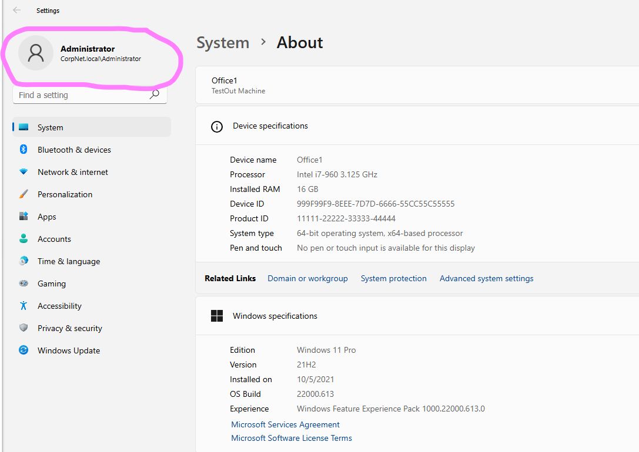This screenshot has width=639, height=452.
Task: Open the Administrator user avatar icon
Action: 36,53
